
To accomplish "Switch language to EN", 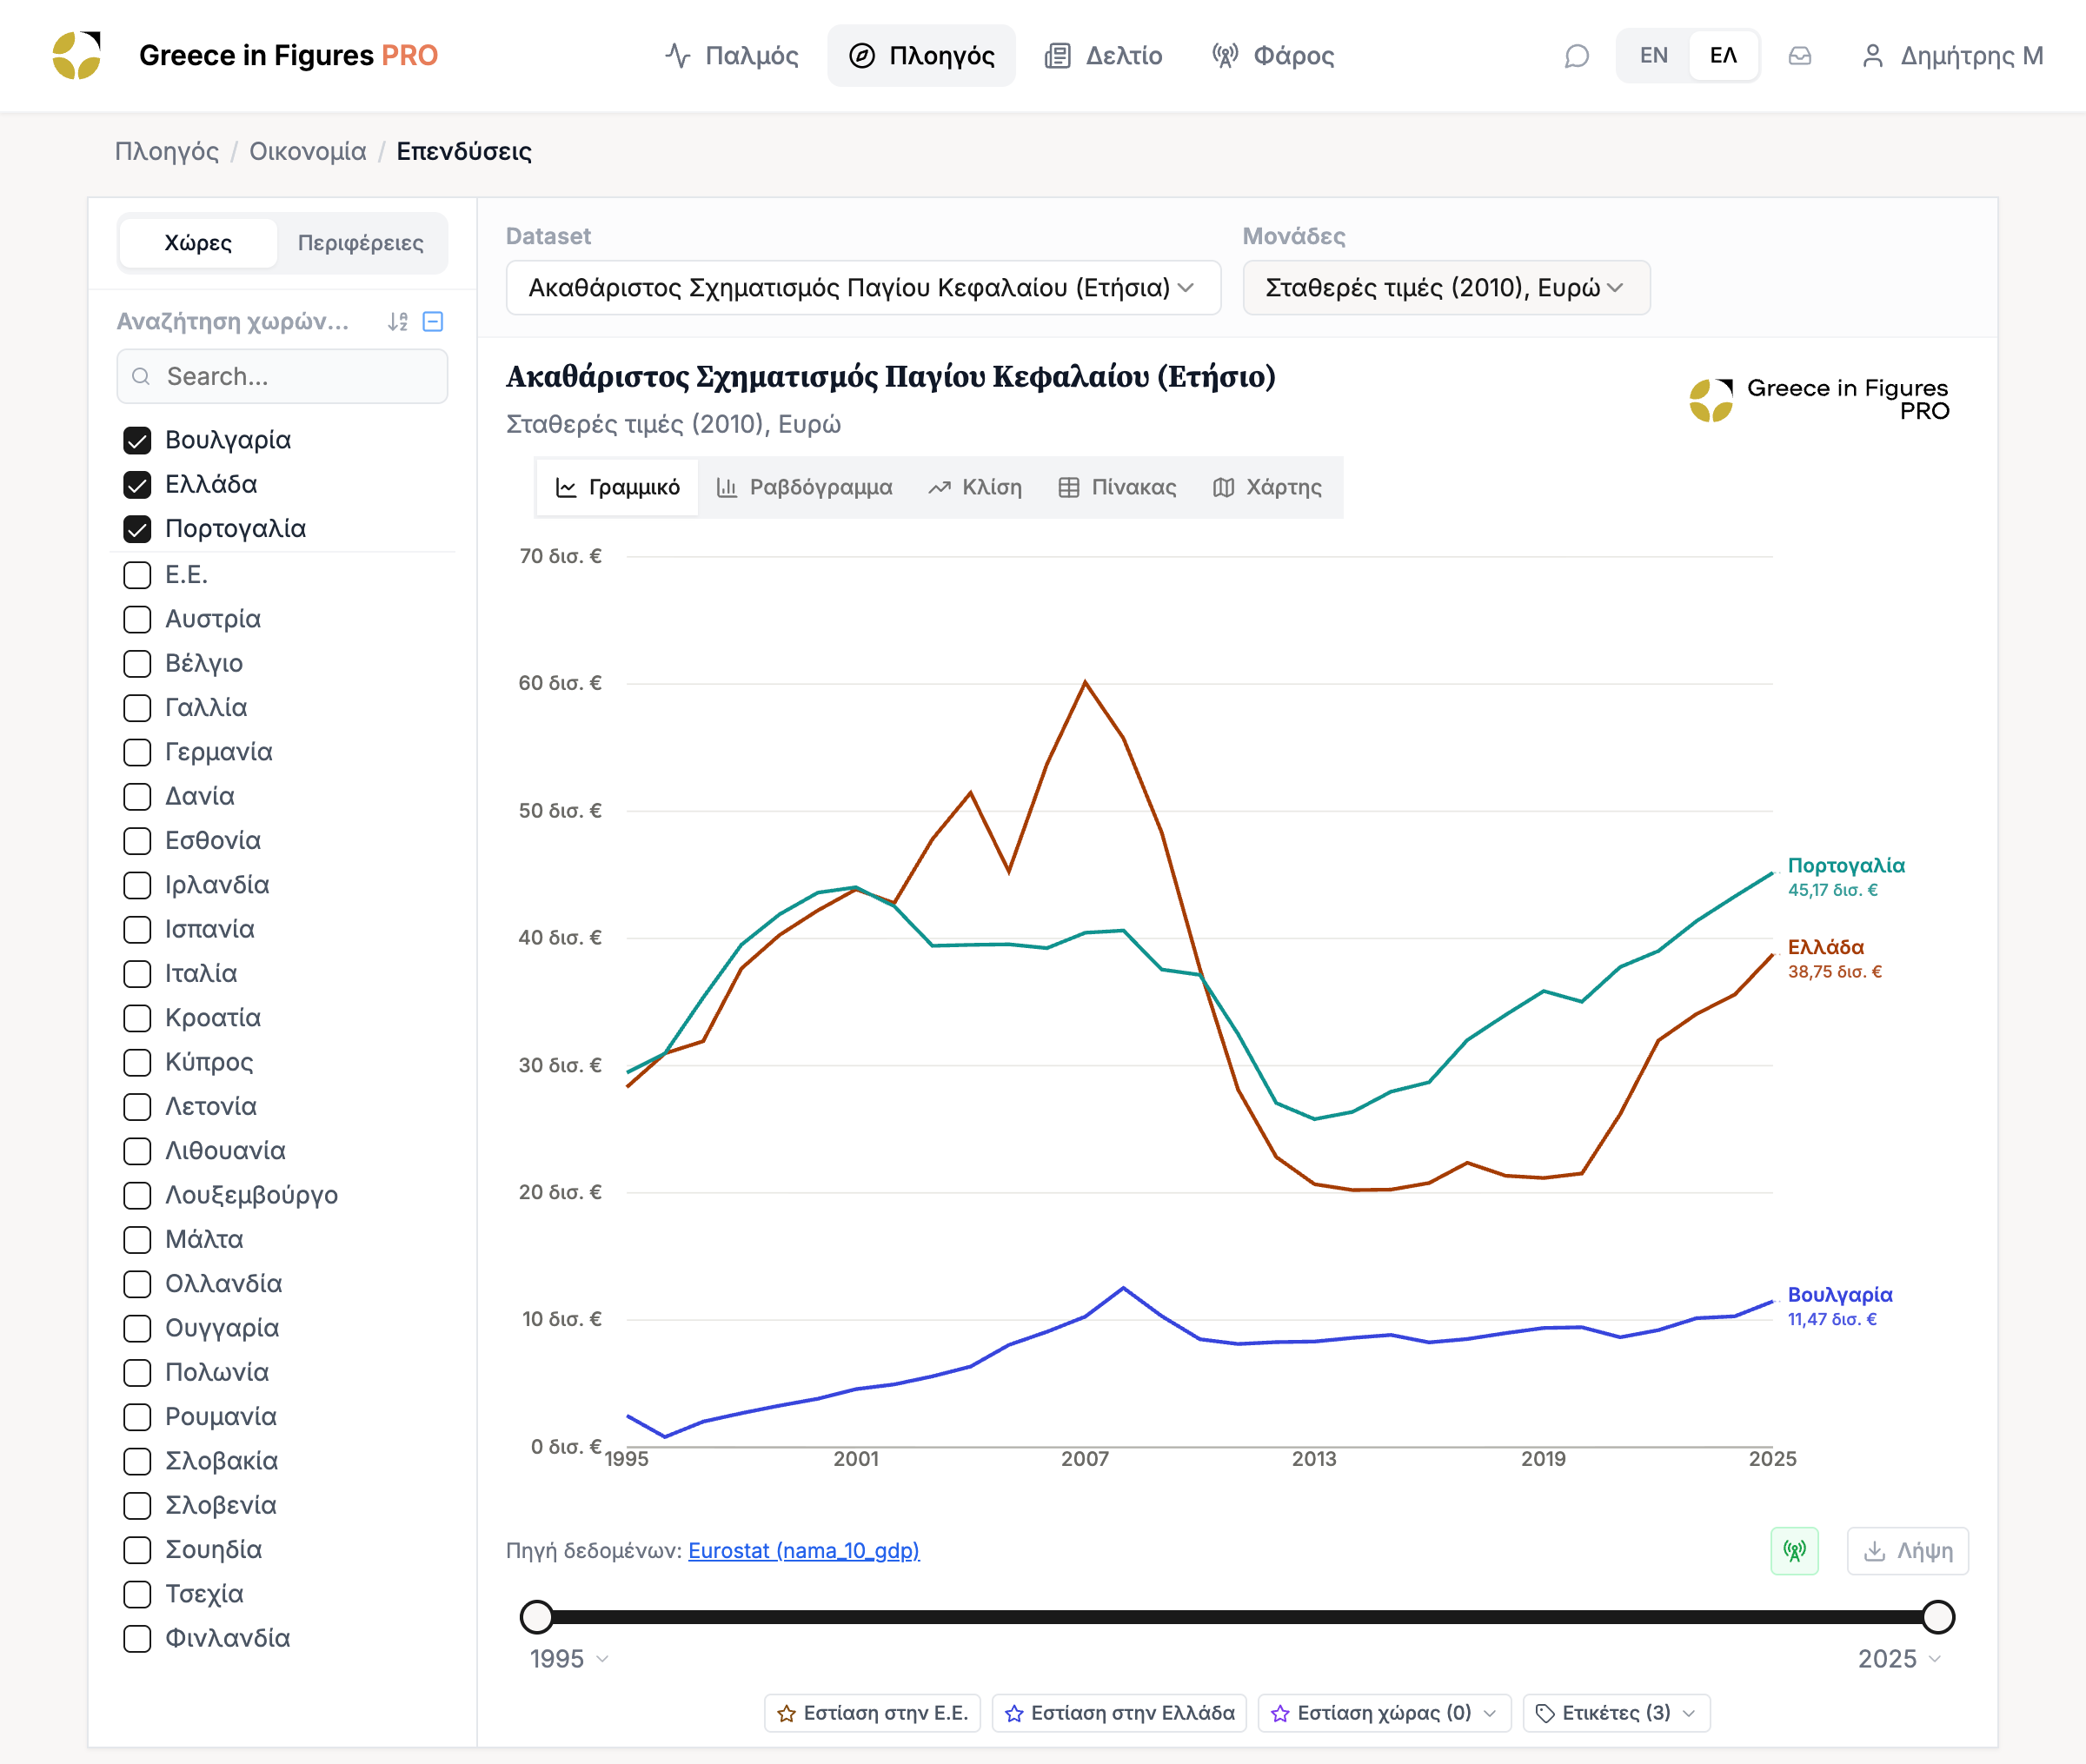I will coord(1653,56).
